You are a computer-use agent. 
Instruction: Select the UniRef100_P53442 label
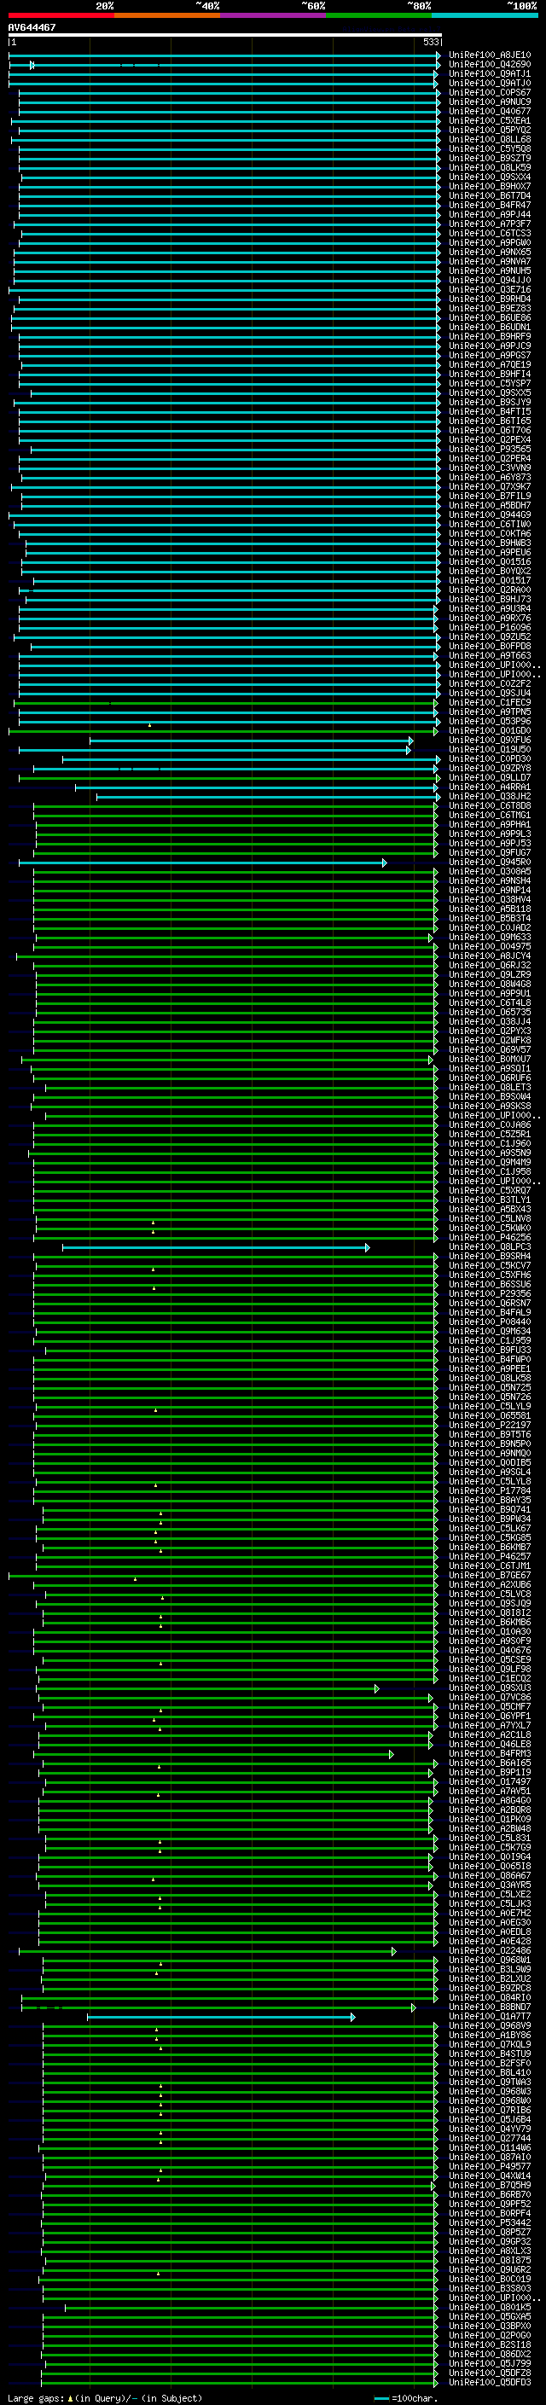490,2223
